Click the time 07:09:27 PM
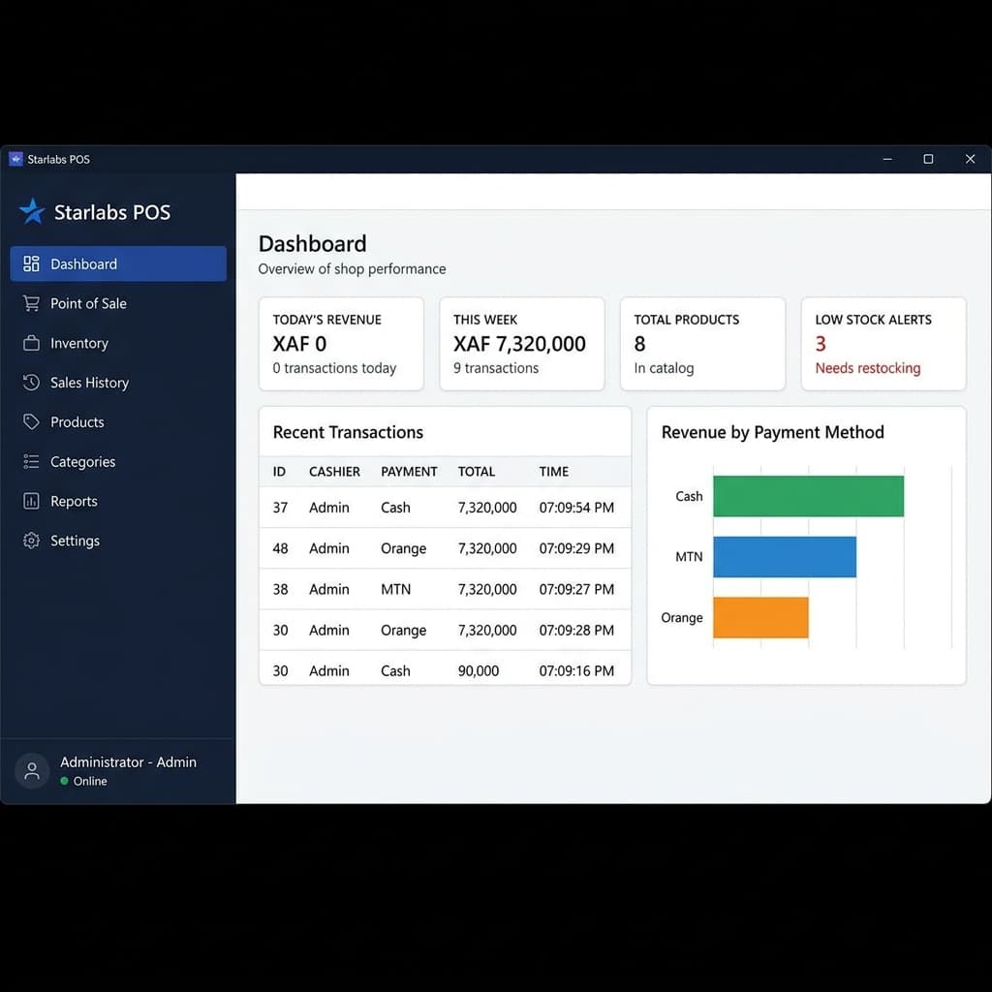Viewport: 992px width, 992px height. point(576,589)
